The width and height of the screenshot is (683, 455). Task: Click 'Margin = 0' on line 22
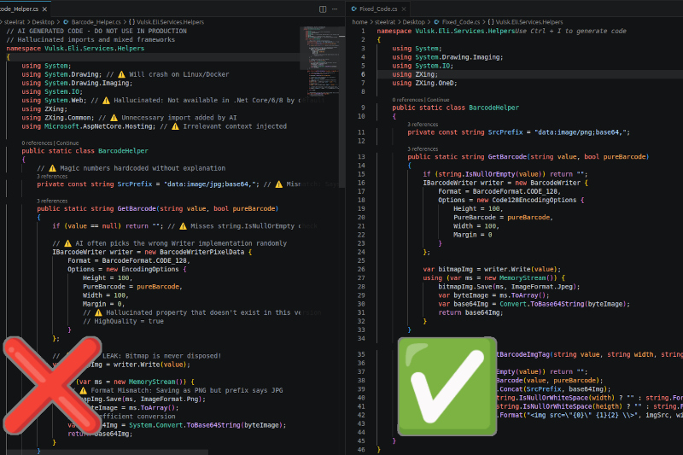click(473, 235)
